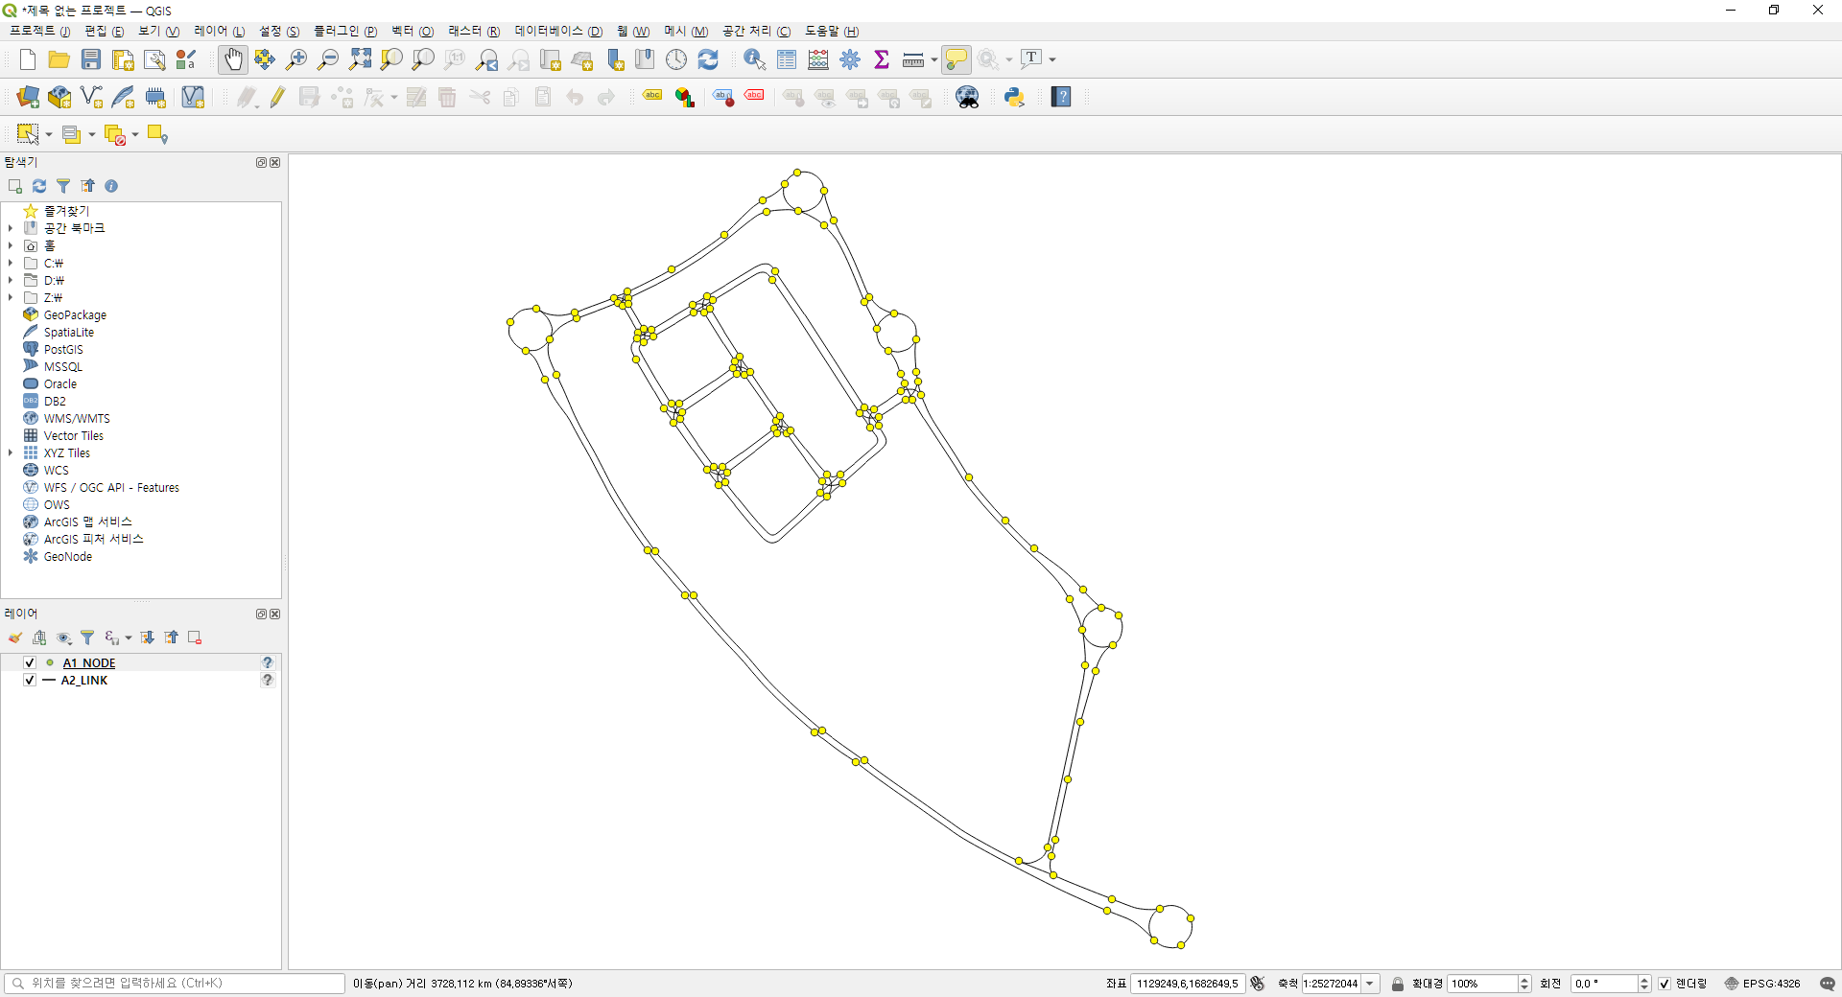1842x997 pixels.
Task: Toggle the Render checkbox in status bar
Action: pos(1665,984)
